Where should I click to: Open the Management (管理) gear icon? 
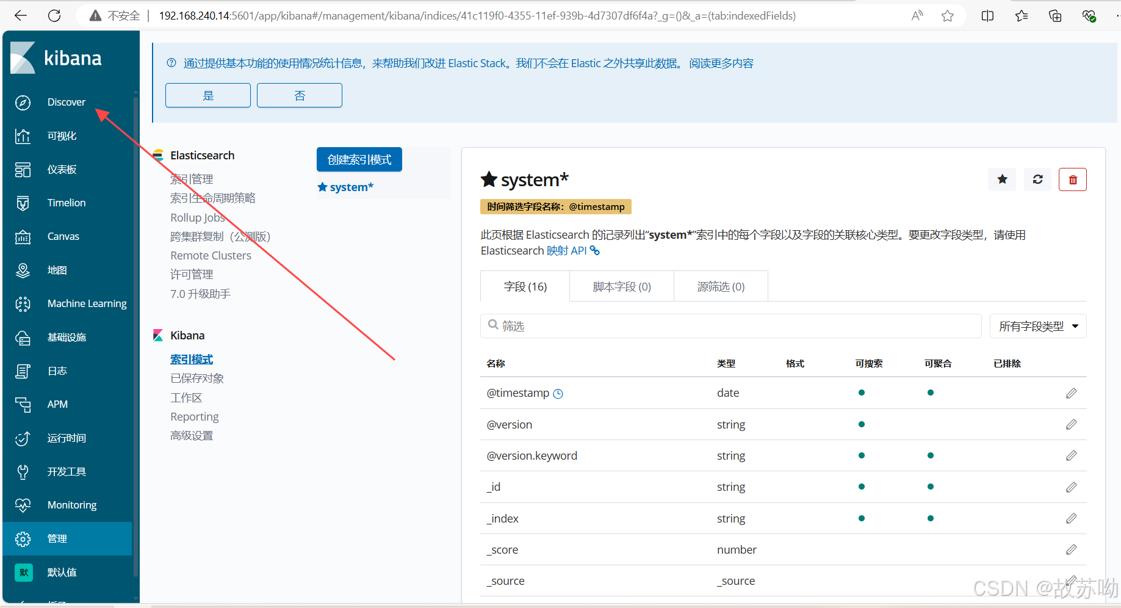click(23, 539)
